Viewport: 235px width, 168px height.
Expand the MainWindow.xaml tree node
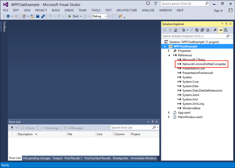click(x=169, y=117)
